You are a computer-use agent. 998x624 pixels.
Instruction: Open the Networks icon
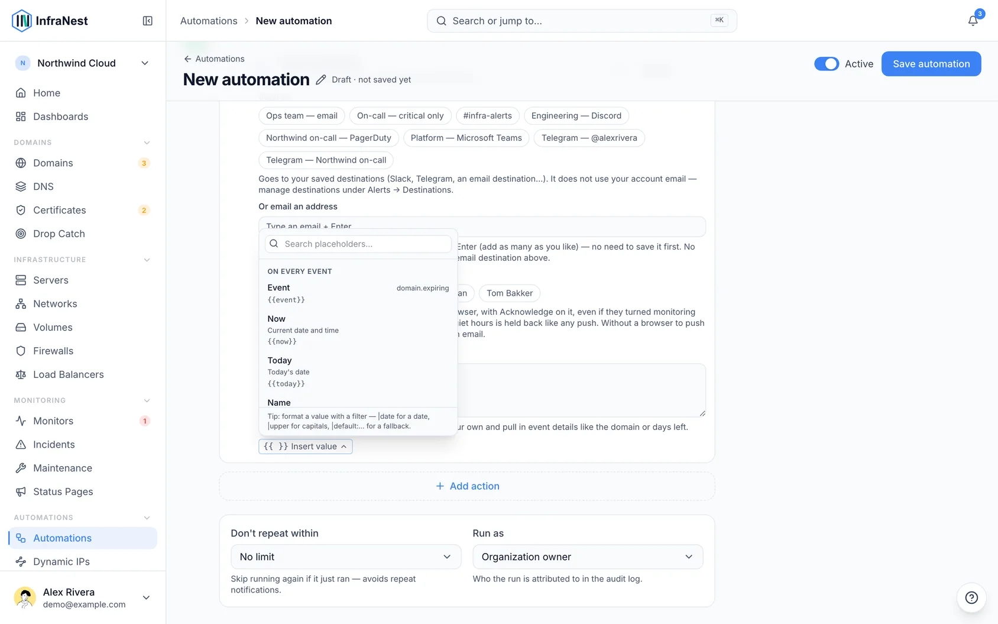(x=21, y=303)
